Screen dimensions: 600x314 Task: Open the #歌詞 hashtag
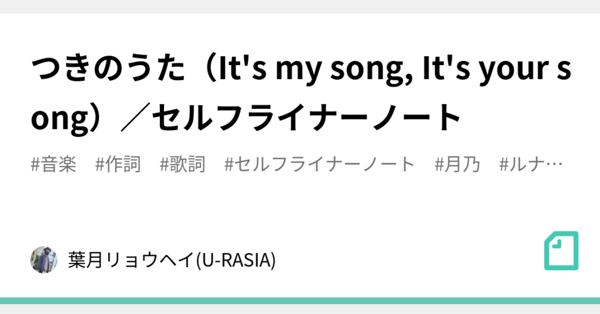(x=182, y=165)
